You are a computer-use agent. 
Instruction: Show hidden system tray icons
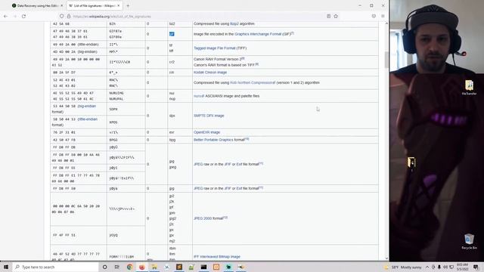click(427, 267)
